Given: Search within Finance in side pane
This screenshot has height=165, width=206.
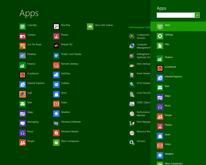Looking at the screenshot, I should click(x=178, y=59).
